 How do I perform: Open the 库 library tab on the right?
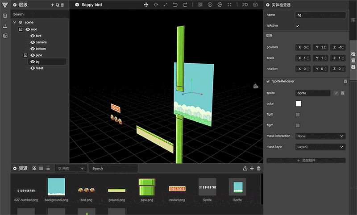pyautogui.click(x=353, y=20)
